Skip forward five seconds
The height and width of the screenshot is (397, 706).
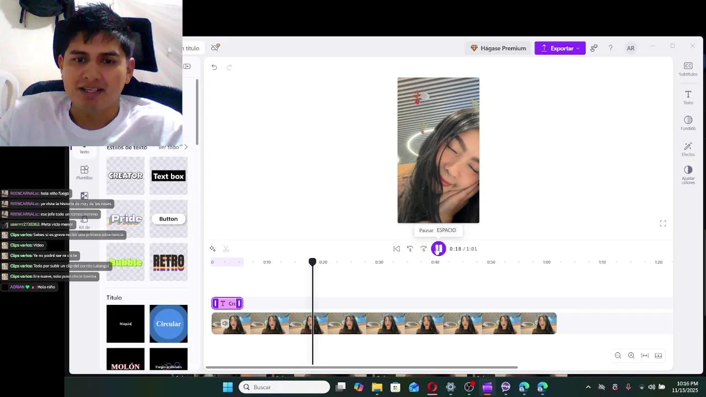[423, 249]
